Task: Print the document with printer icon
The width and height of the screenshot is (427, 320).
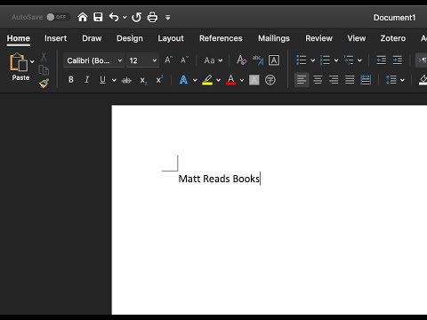Action: click(152, 17)
